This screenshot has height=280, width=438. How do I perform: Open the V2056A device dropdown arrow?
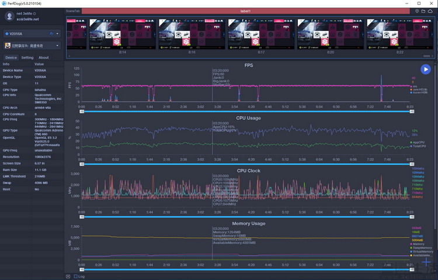pos(57,33)
